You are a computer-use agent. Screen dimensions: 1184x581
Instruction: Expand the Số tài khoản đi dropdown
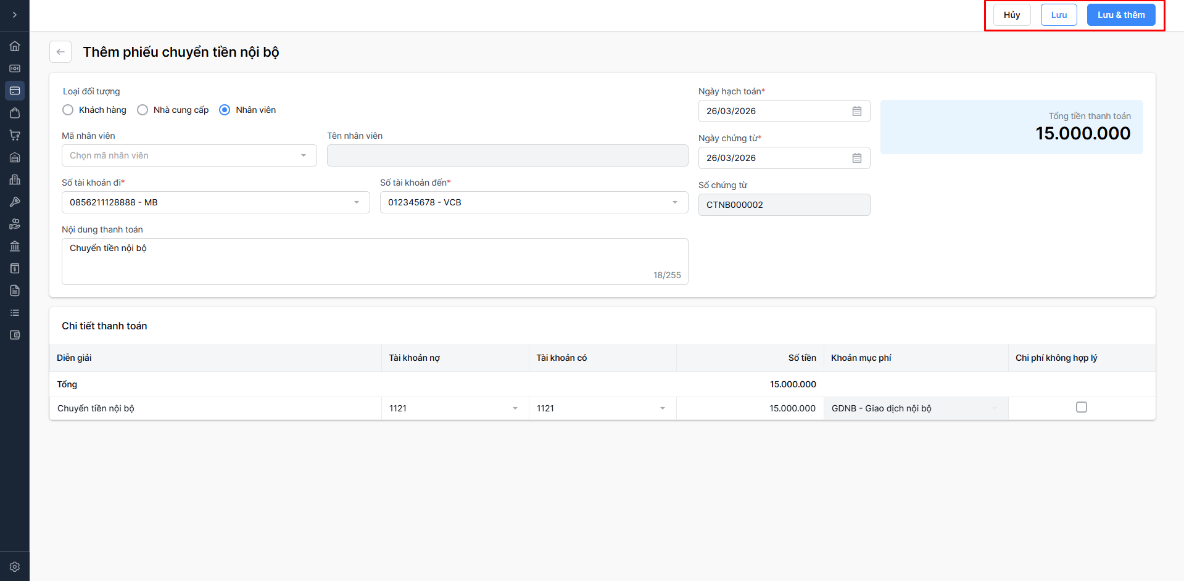(215, 202)
